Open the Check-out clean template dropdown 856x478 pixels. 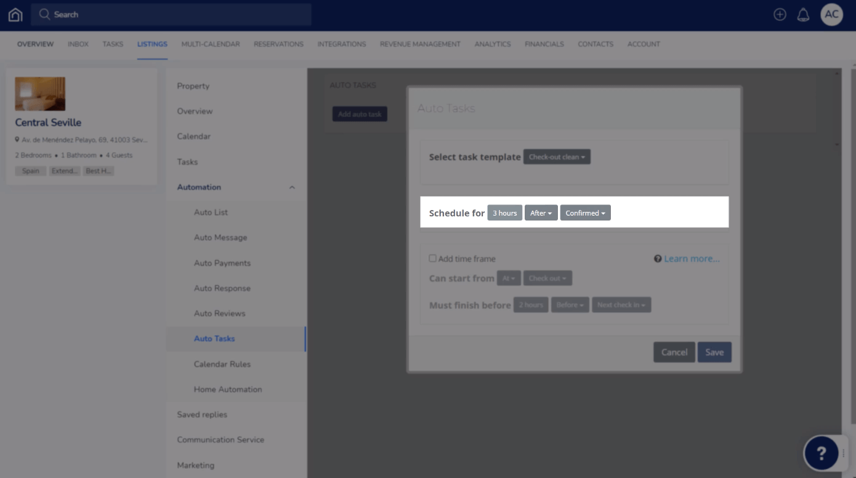click(x=556, y=156)
